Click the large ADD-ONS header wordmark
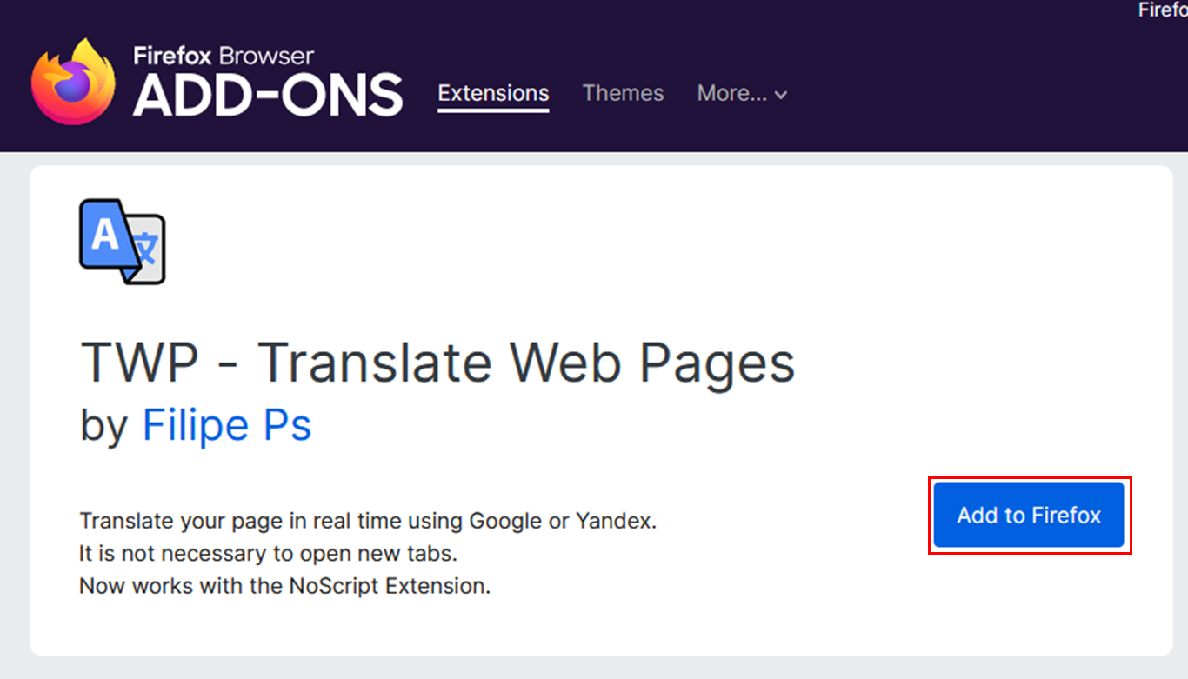Image resolution: width=1188 pixels, height=679 pixels. (x=268, y=95)
